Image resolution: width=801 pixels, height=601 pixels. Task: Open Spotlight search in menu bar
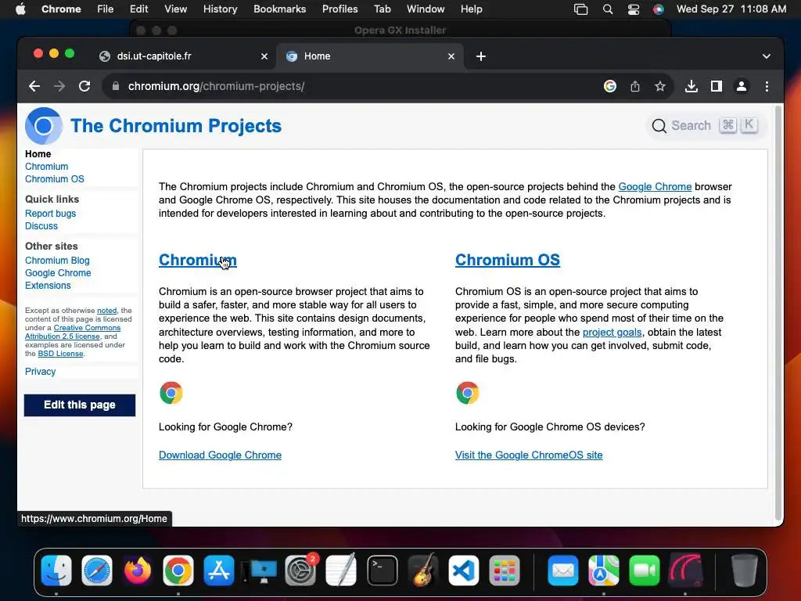tap(607, 9)
